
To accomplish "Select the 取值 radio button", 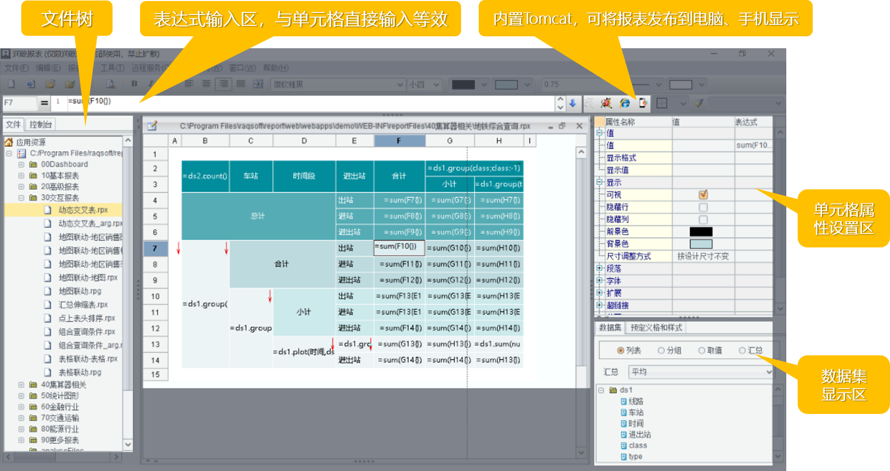I will click(702, 351).
